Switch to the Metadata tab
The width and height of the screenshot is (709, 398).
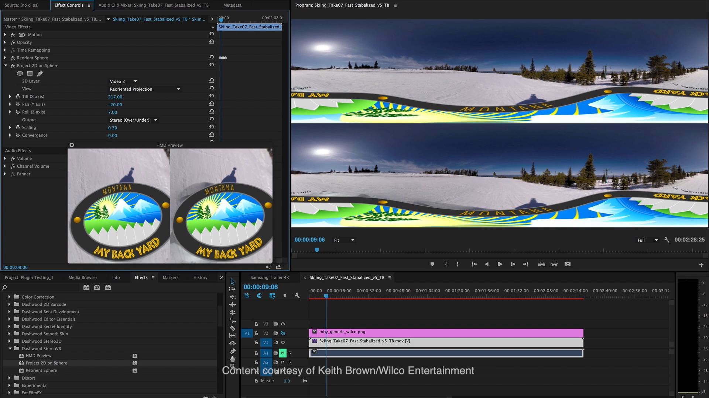[x=232, y=5]
